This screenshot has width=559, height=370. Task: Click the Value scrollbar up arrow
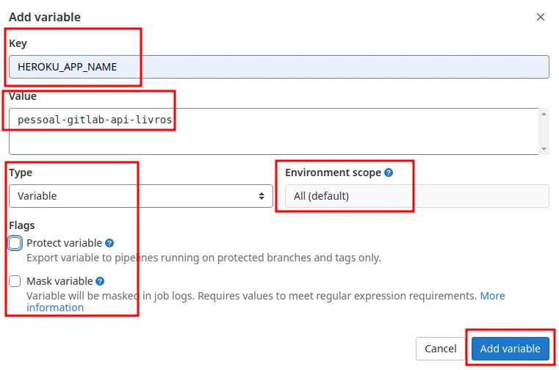(544, 114)
